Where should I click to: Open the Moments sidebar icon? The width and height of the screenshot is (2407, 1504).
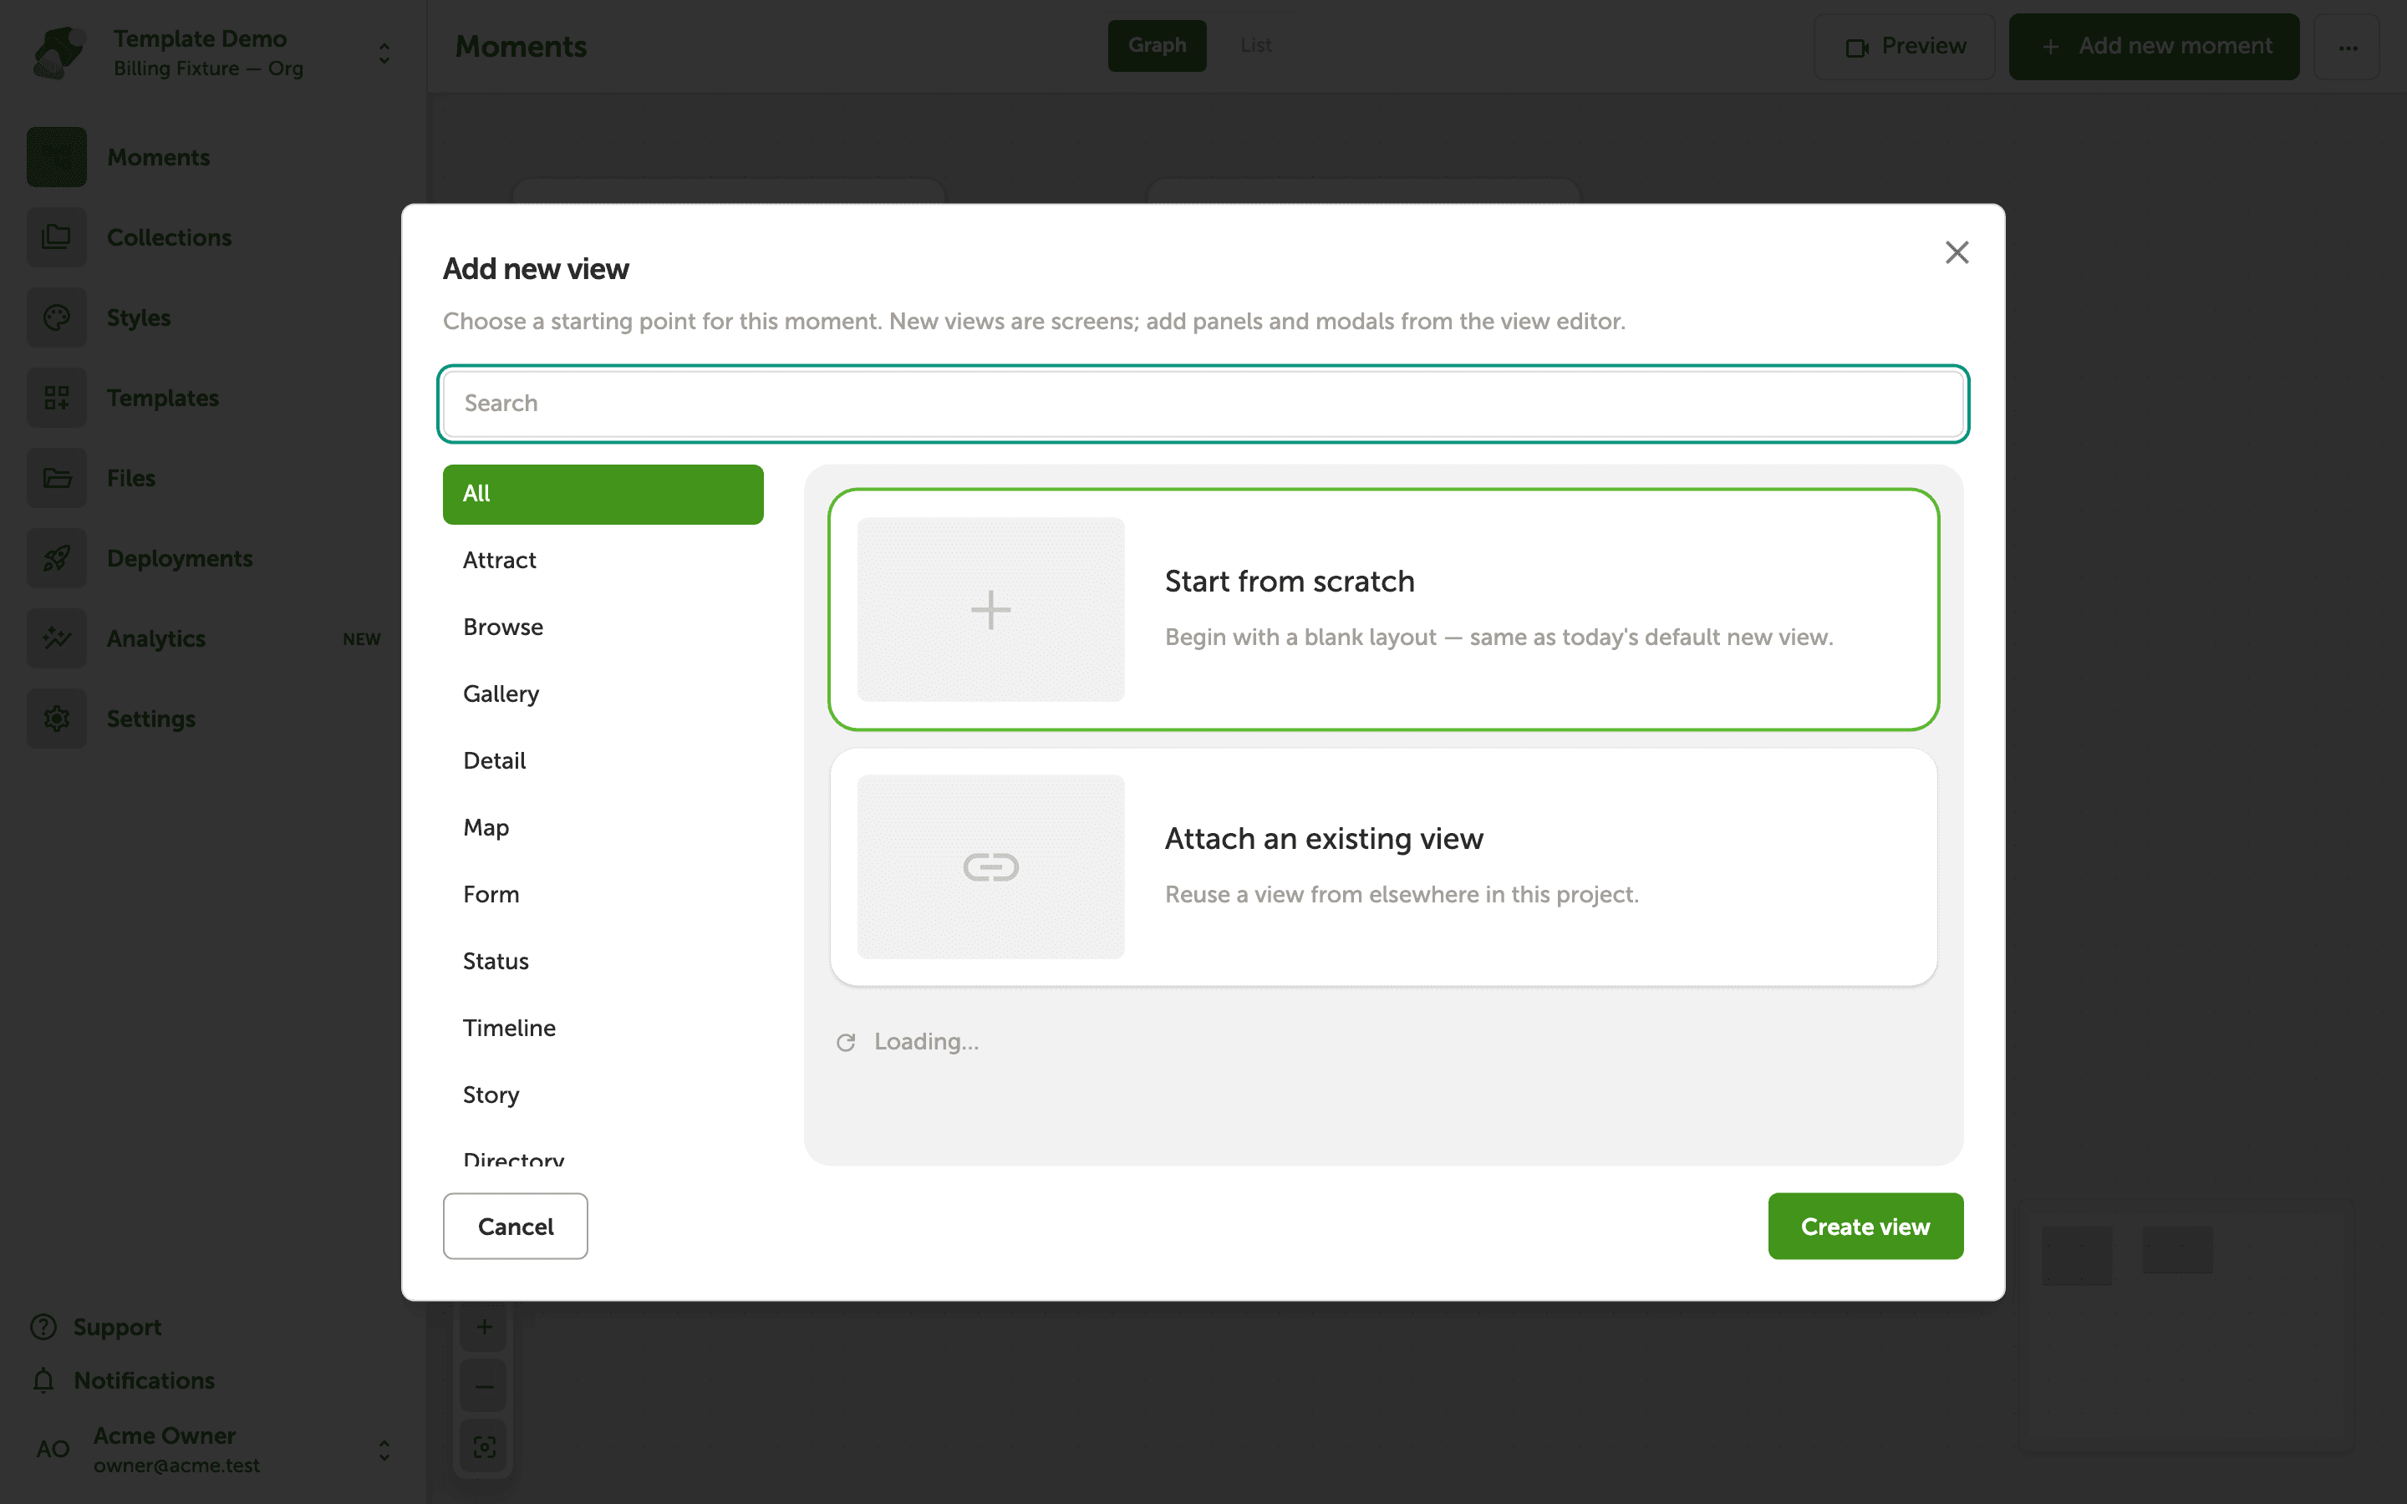(x=57, y=157)
